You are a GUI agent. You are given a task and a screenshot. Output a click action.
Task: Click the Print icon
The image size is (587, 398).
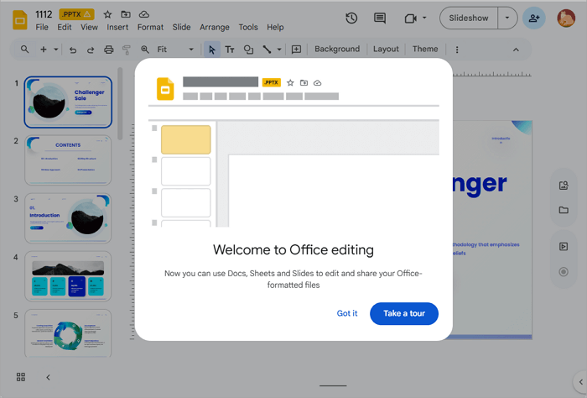108,50
